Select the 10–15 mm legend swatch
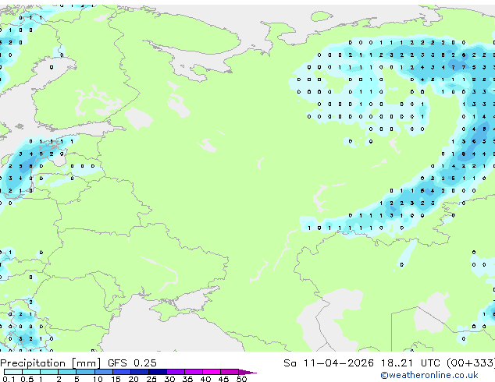The width and height of the screenshot is (495, 382). [x=104, y=372]
